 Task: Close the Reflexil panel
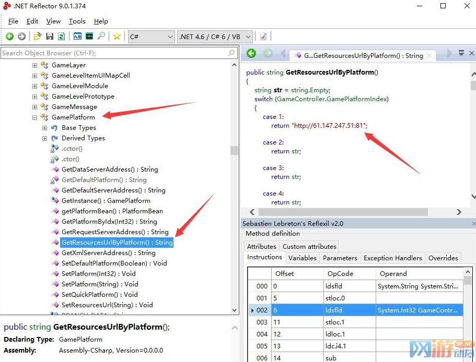[x=473, y=224]
